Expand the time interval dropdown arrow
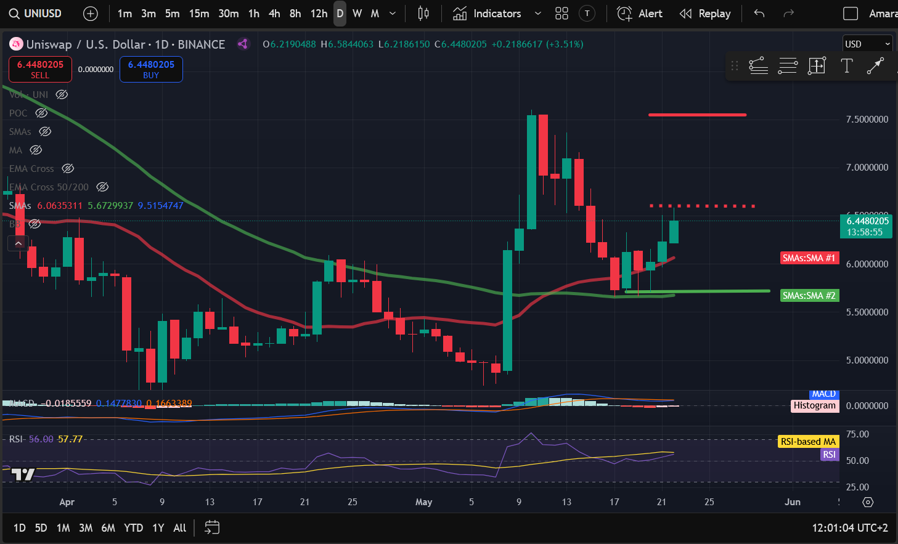 coord(393,14)
